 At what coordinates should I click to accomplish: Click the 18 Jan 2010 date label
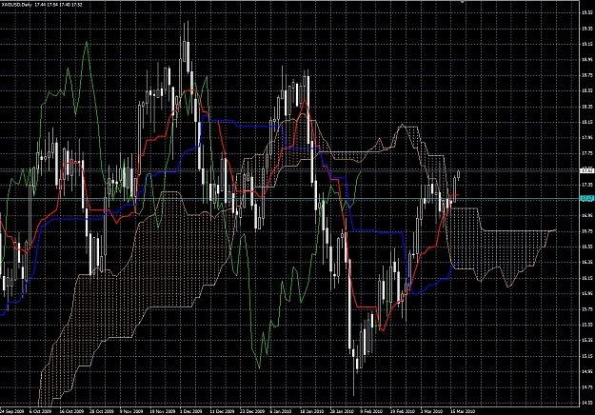tap(312, 411)
